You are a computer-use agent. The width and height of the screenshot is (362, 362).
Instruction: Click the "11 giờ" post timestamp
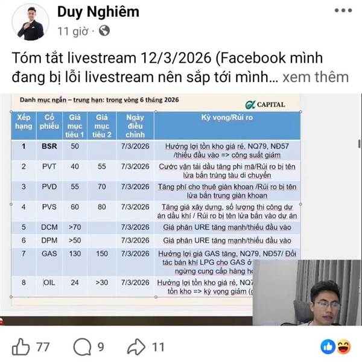pyautogui.click(x=73, y=31)
